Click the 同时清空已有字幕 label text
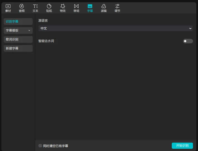The width and height of the screenshot is (198, 151). 55,146
